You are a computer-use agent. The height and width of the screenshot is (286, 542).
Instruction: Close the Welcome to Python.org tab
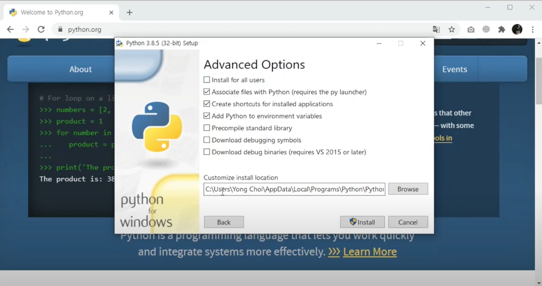111,13
